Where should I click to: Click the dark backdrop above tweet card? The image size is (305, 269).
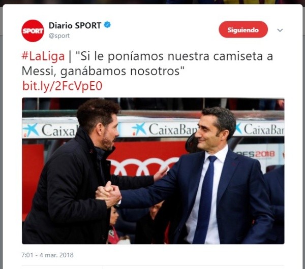coord(152,2)
